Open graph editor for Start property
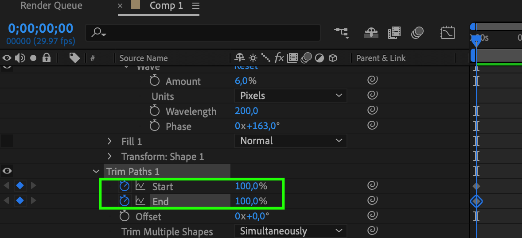 [x=140, y=186]
